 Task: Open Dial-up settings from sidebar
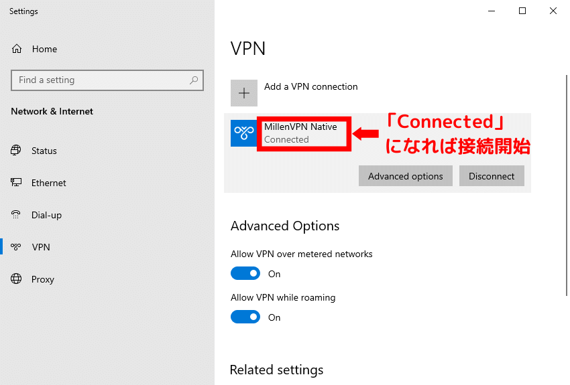coord(46,215)
